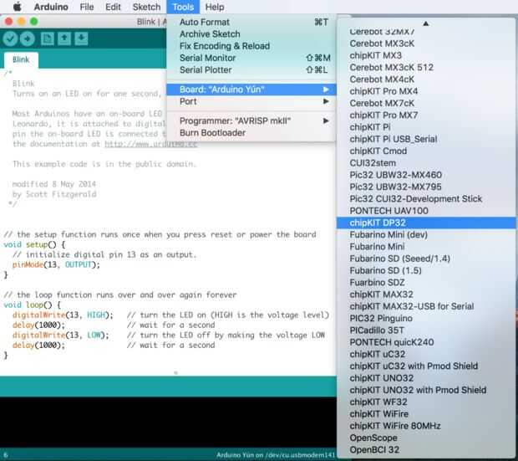Screen dimensions: 518x461
Task: Open the Serial Monitor
Action: click(x=251, y=58)
